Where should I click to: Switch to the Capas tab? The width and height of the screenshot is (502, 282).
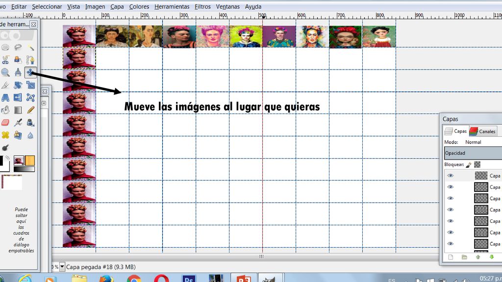pos(456,131)
